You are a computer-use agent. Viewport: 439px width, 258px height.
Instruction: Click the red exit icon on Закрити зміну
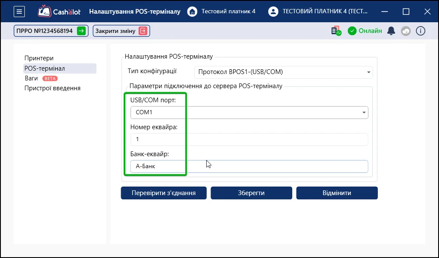(x=143, y=31)
